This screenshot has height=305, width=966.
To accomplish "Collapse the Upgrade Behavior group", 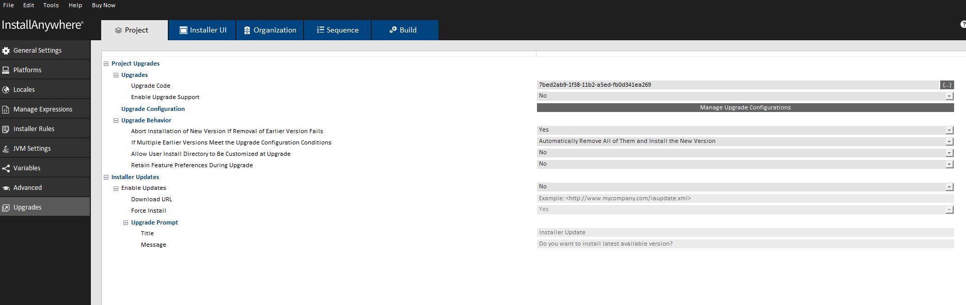I will 116,121.
